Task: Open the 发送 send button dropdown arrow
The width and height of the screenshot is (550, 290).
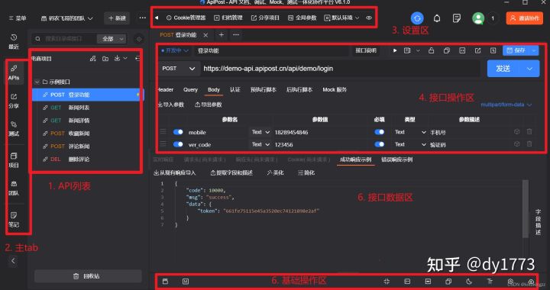Action: point(530,69)
